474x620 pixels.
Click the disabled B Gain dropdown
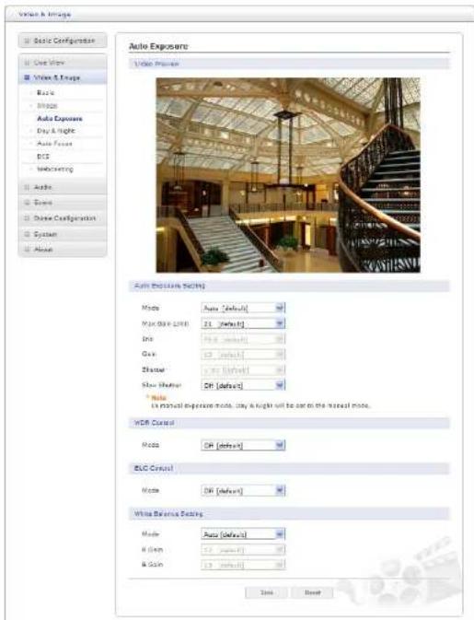(243, 565)
